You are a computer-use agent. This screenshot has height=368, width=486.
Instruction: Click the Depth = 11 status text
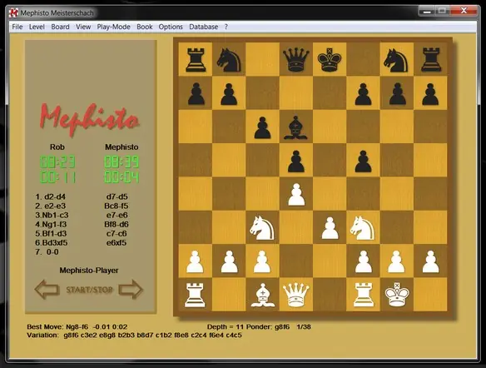coord(226,326)
